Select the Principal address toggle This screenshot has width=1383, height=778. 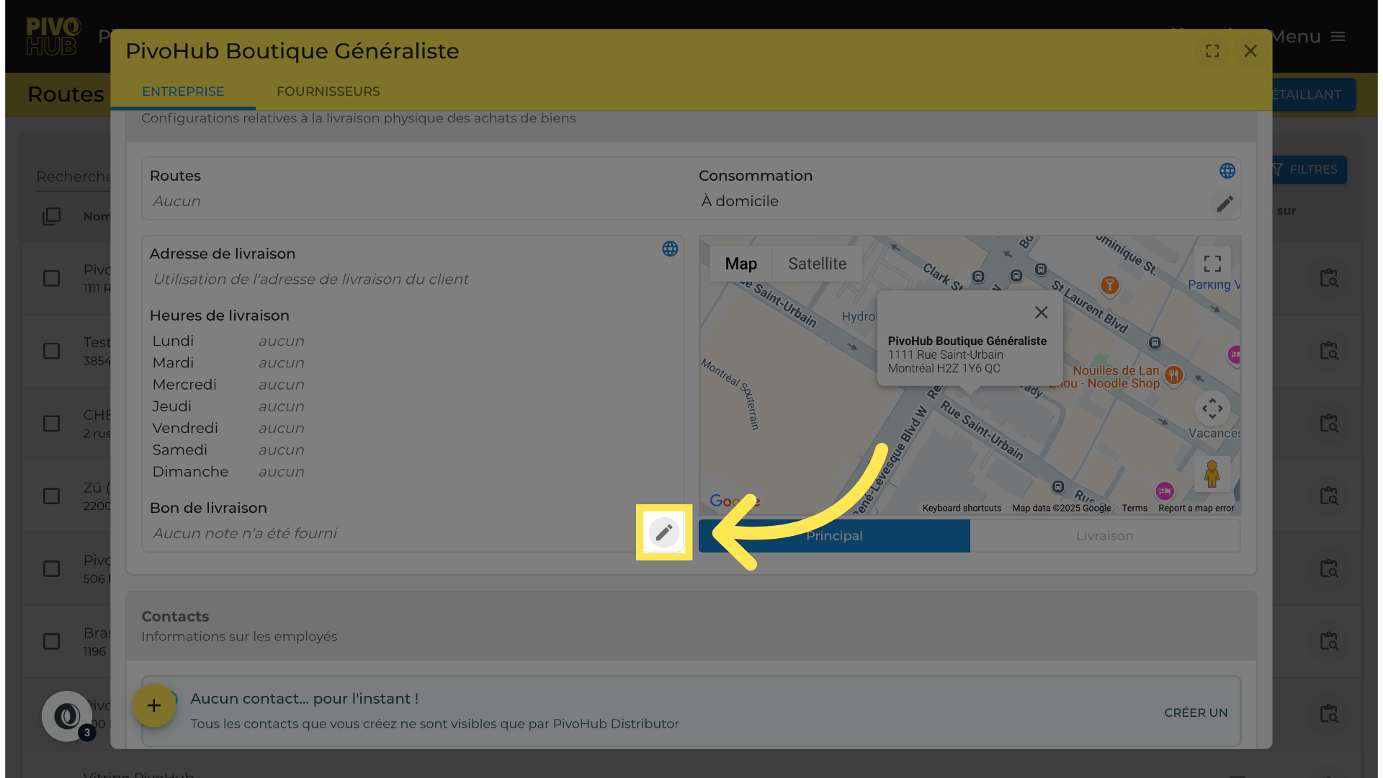click(834, 536)
